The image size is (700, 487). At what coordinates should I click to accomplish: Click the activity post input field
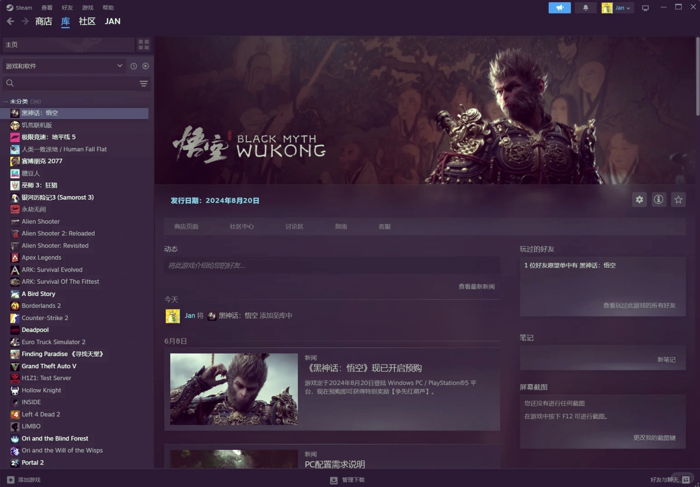(x=332, y=265)
